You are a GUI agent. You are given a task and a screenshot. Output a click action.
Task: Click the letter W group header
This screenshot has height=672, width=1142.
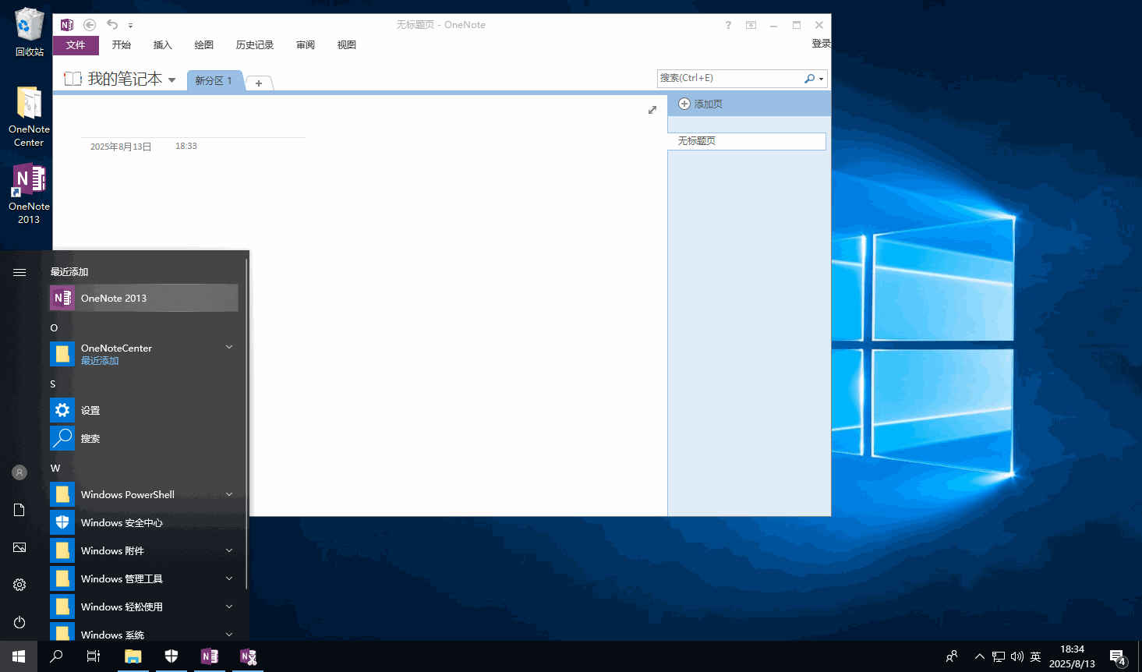pos(55,469)
